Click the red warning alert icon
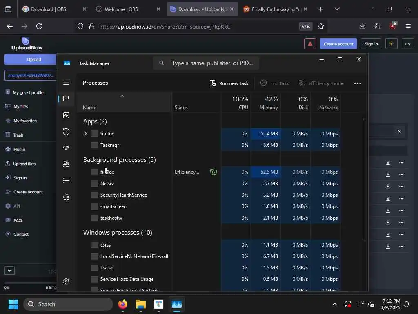Image resolution: width=418 pixels, height=314 pixels. [310, 44]
